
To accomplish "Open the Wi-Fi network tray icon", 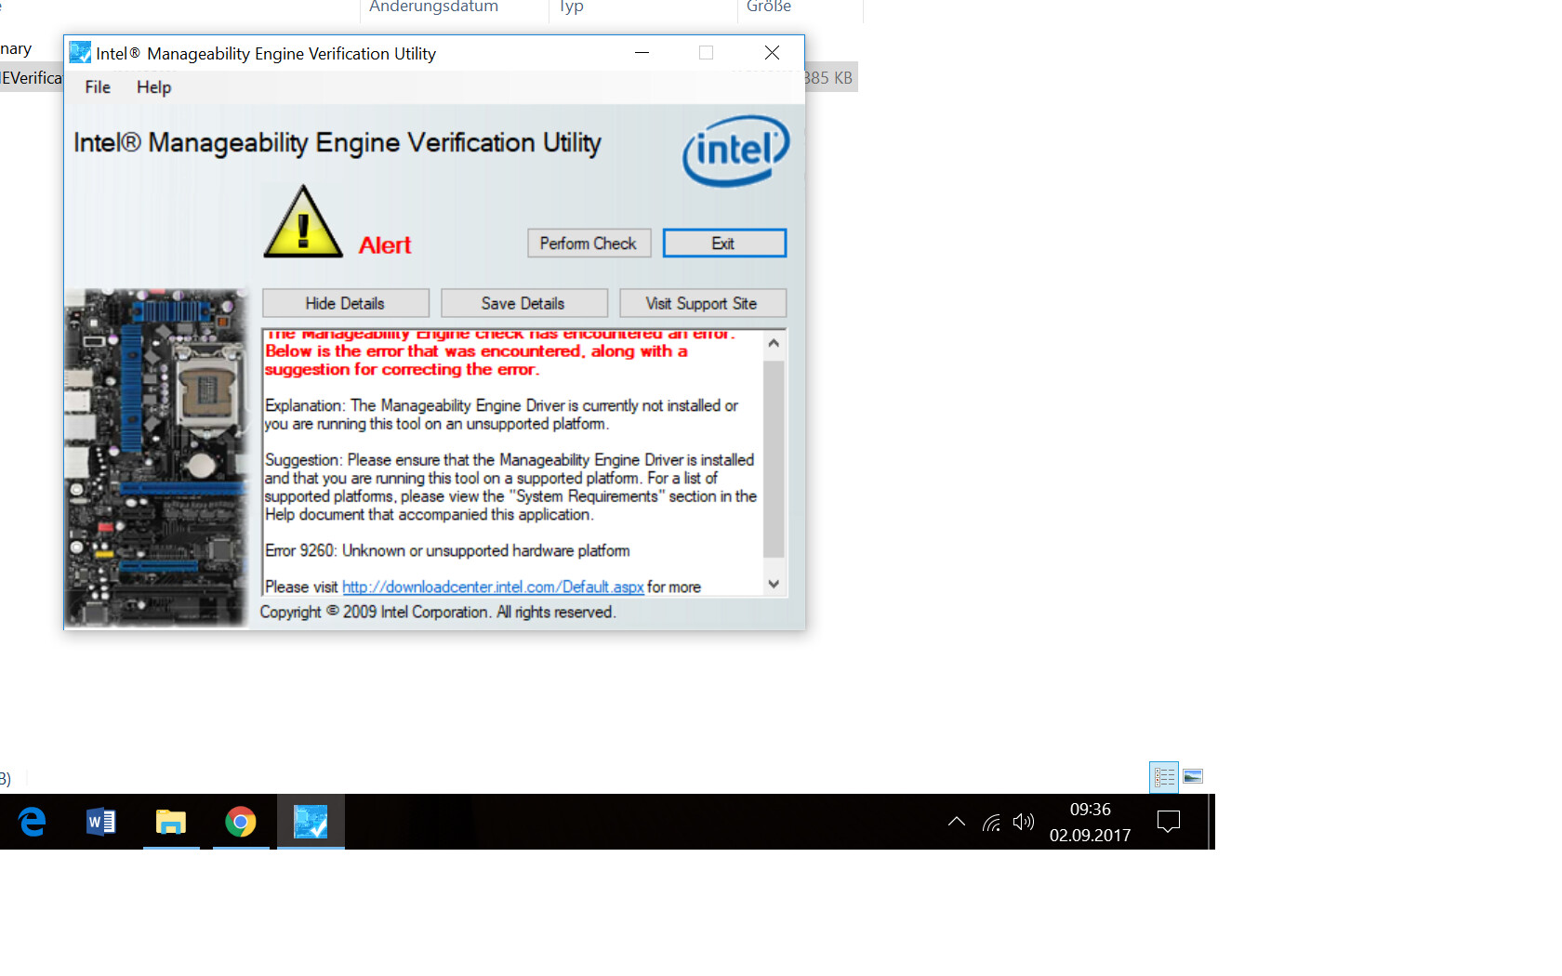I will click(x=992, y=822).
